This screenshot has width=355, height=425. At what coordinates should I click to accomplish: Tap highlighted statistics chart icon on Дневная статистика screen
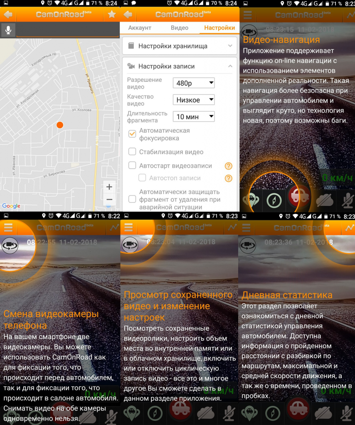tap(349, 228)
